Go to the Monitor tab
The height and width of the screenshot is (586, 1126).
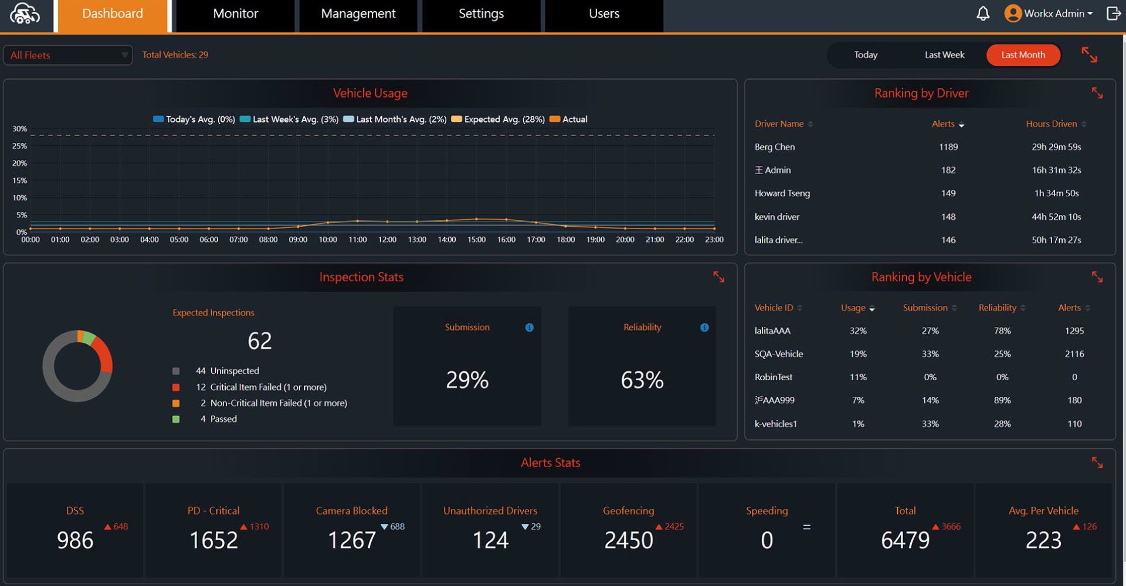pyautogui.click(x=235, y=14)
